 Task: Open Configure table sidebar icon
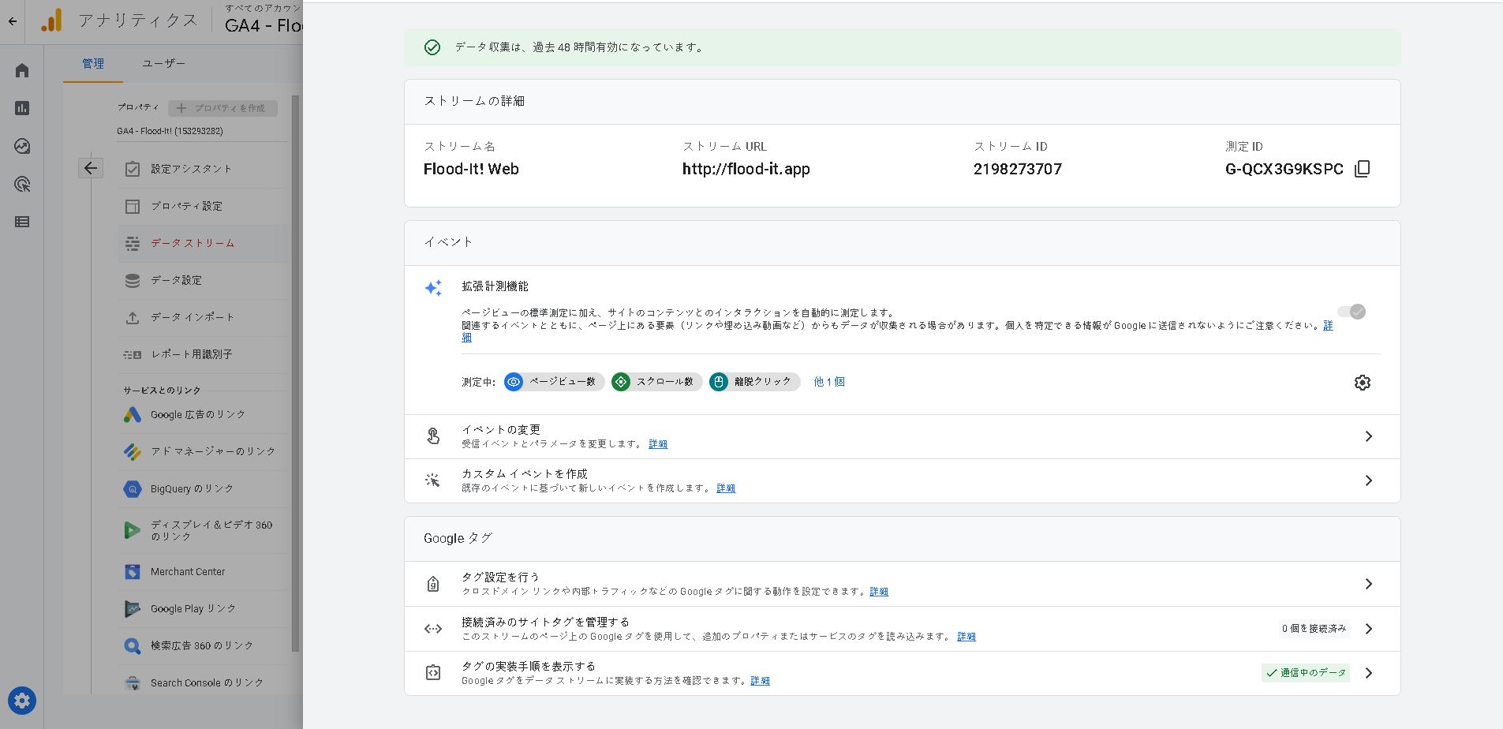[x=22, y=222]
